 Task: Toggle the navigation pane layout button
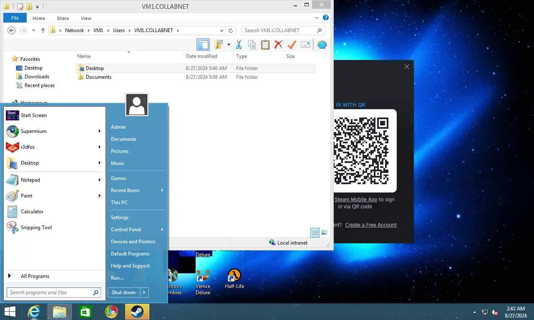click(x=203, y=45)
